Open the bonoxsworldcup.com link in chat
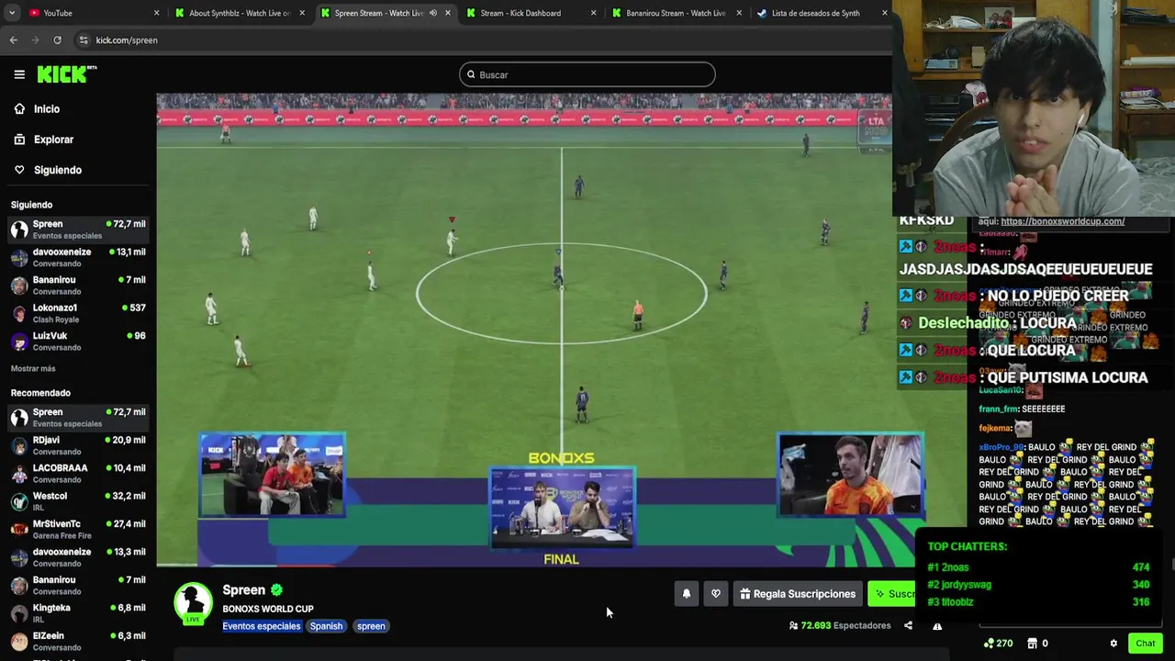This screenshot has height=661, width=1175. [1062, 221]
